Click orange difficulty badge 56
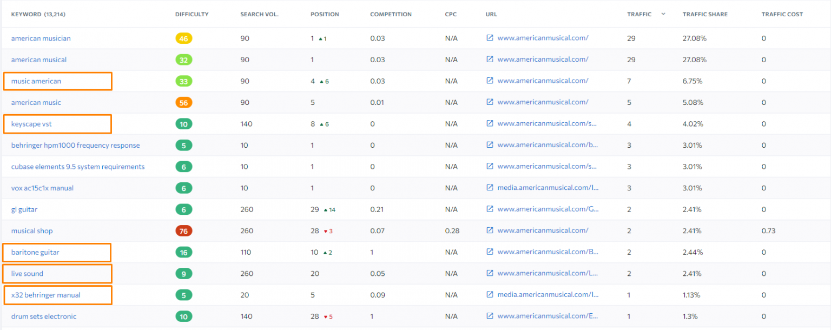The width and height of the screenshot is (831, 330). click(x=183, y=102)
